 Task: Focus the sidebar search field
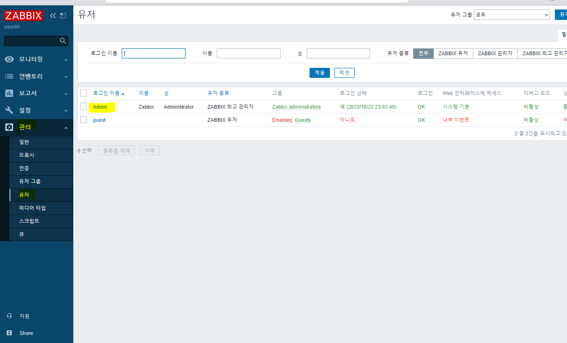coord(32,41)
